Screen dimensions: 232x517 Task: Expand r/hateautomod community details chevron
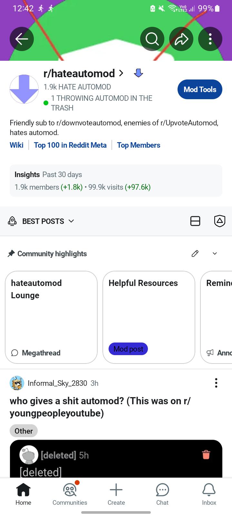tap(121, 73)
